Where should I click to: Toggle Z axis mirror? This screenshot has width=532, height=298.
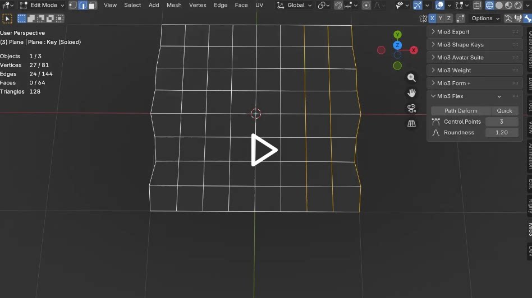448,18
